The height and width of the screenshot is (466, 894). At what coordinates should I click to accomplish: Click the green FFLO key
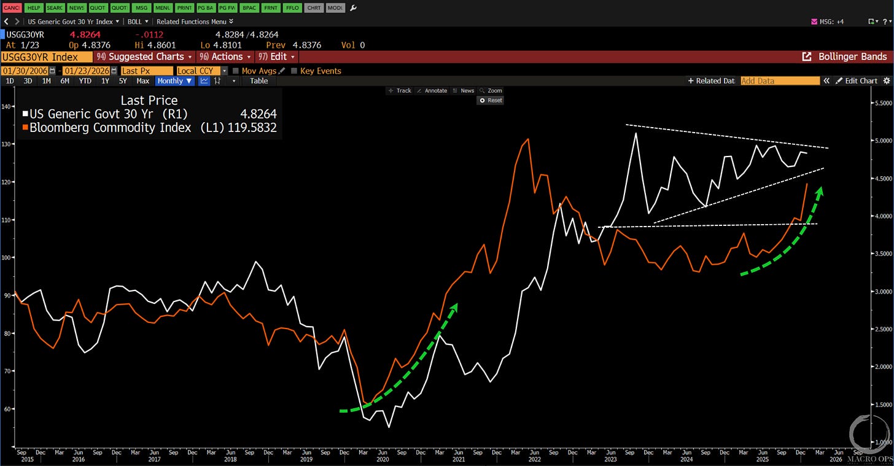[x=291, y=8]
